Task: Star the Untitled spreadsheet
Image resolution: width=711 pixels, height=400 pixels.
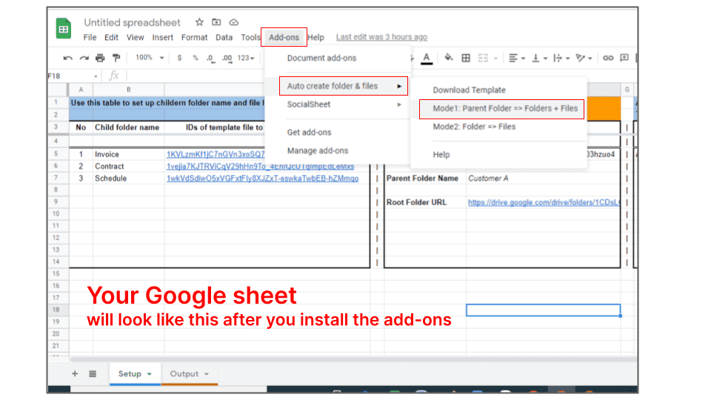Action: [x=199, y=22]
